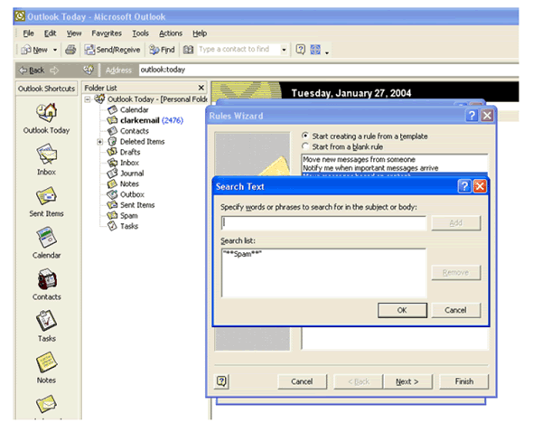
Task: Select the Tasks folder in Folder List
Action: click(129, 226)
